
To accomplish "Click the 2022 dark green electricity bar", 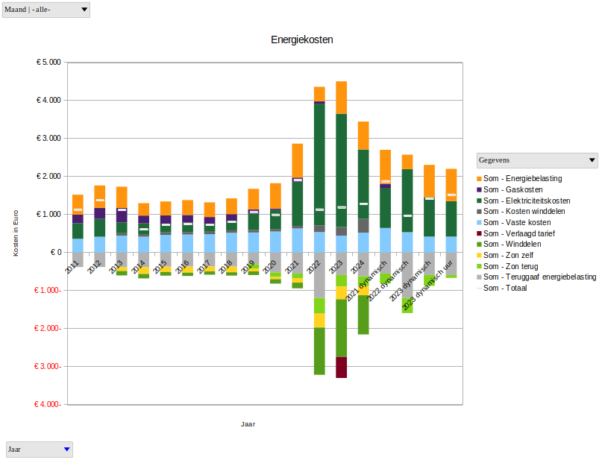I will tap(319, 164).
